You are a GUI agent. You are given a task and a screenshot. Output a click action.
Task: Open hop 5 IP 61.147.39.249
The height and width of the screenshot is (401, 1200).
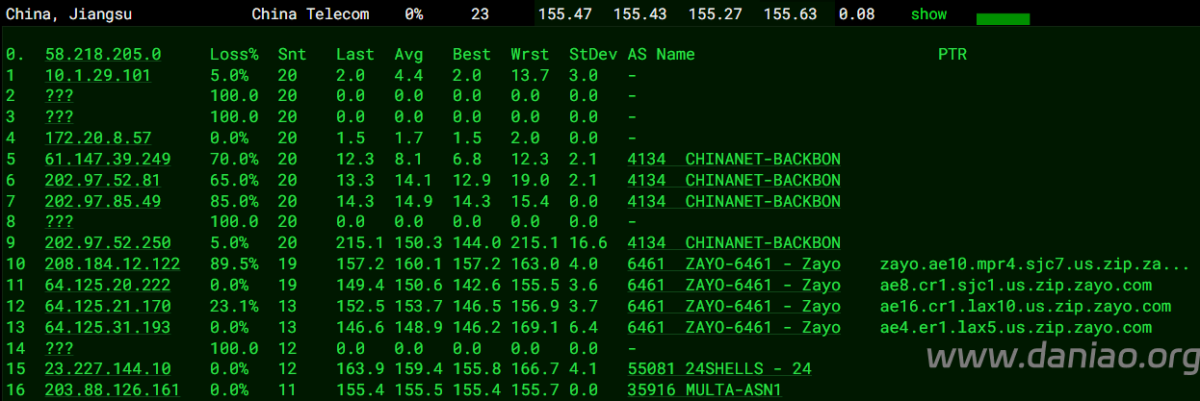click(x=108, y=160)
